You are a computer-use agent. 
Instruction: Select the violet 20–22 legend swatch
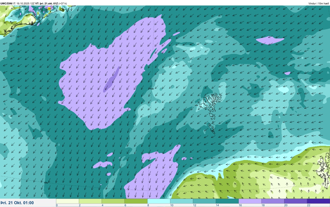[296, 201]
